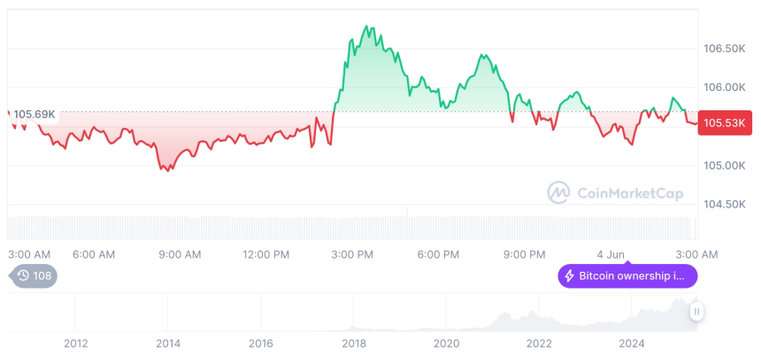
Task: Click the green price peak on chart
Action: pyautogui.click(x=367, y=28)
